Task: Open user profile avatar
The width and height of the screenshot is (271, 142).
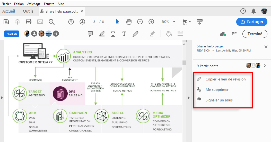Action: [x=264, y=11]
